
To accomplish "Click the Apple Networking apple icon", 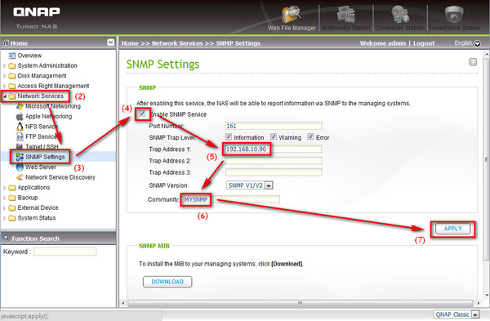I will [20, 117].
